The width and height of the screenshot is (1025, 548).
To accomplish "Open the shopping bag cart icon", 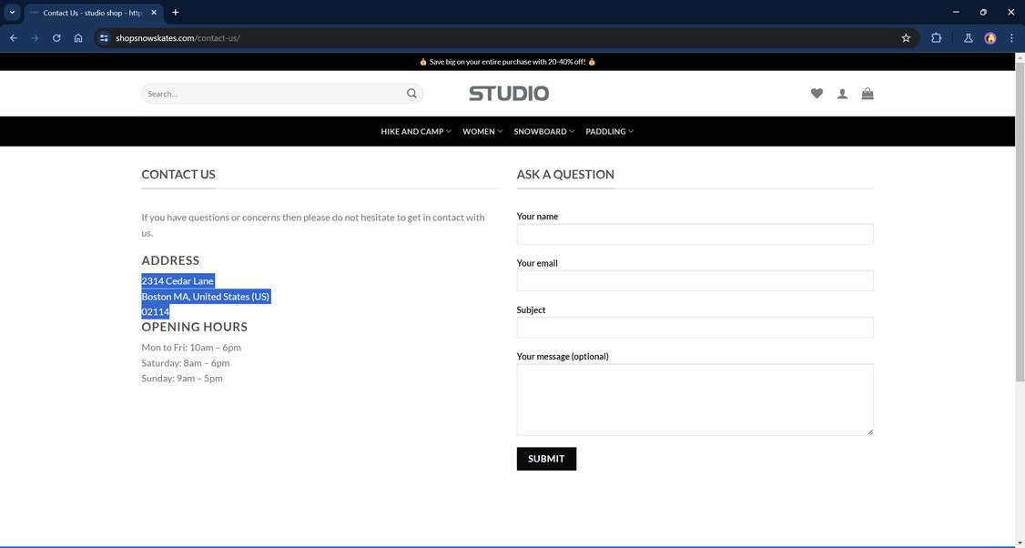I will click(868, 94).
